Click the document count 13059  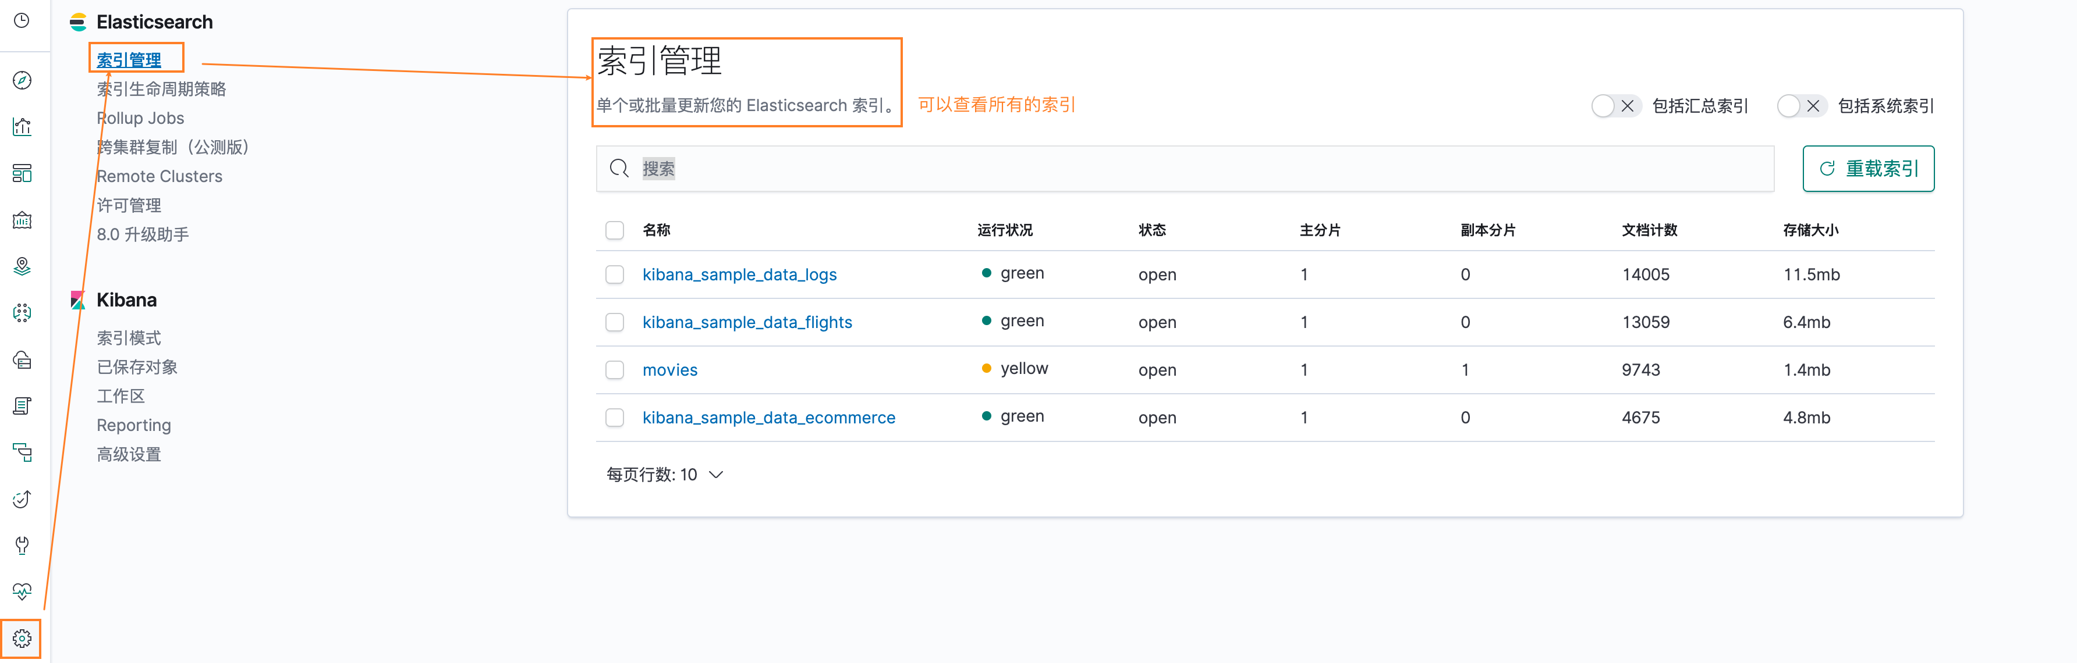pyautogui.click(x=1646, y=322)
